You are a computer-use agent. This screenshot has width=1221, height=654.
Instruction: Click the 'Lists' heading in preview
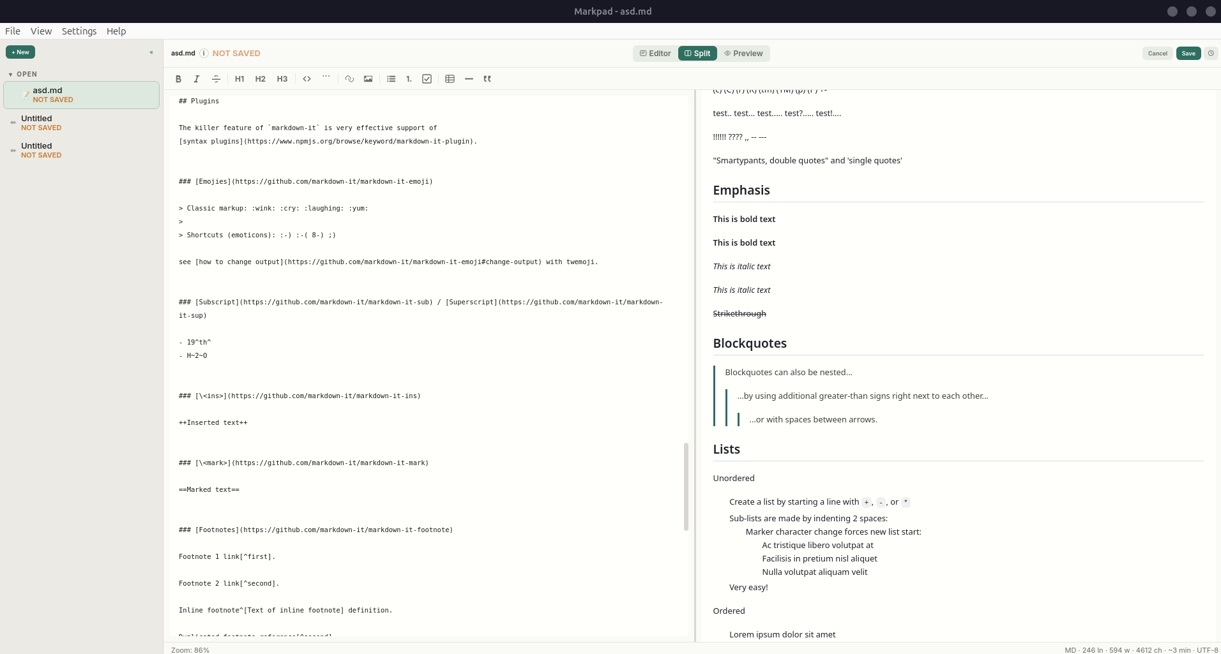(x=726, y=449)
